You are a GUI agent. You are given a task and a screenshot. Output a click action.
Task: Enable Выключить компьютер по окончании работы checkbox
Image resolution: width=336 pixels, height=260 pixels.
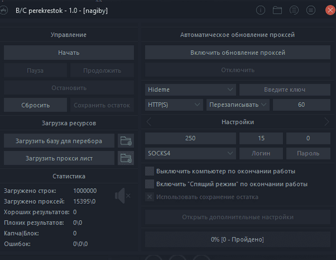pyautogui.click(x=150, y=171)
